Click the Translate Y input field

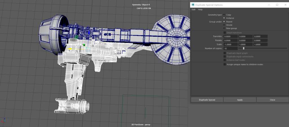tap(246, 36)
